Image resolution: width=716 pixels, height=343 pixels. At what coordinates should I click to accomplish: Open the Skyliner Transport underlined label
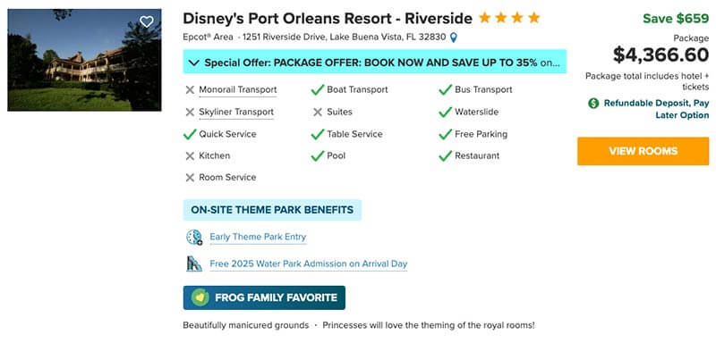point(236,112)
